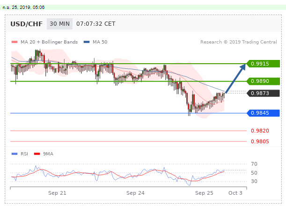Click the MA 50 legend label

pos(100,42)
